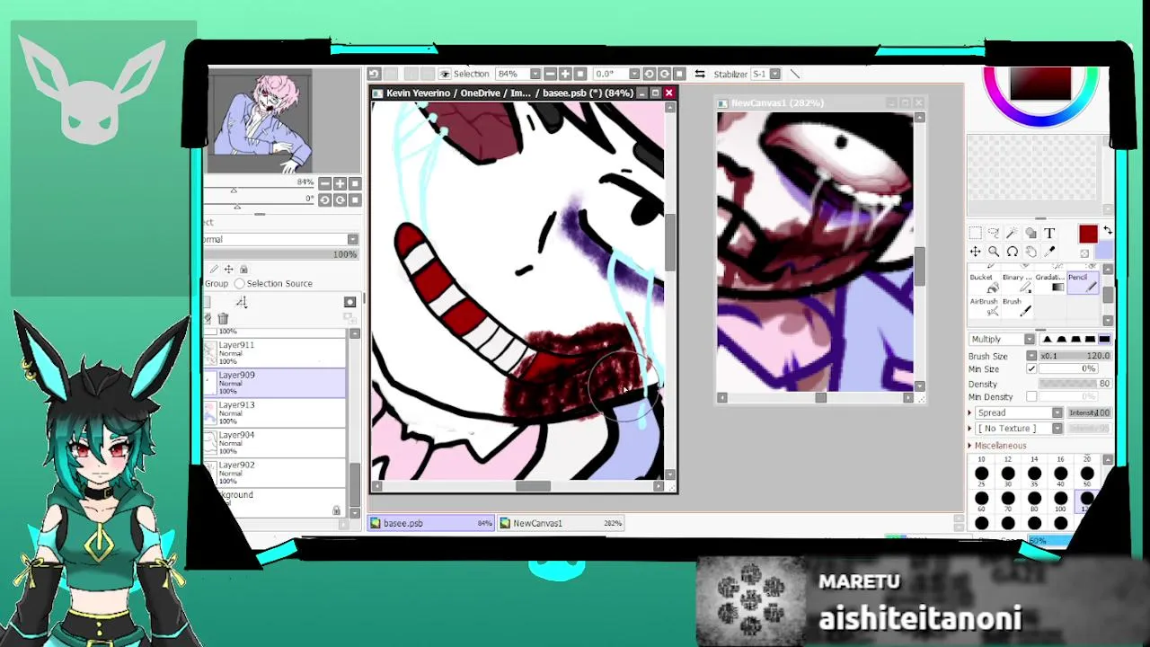Viewport: 1150px width, 647px height.
Task: Flip canvas horizontally using arrows icon
Action: click(699, 74)
